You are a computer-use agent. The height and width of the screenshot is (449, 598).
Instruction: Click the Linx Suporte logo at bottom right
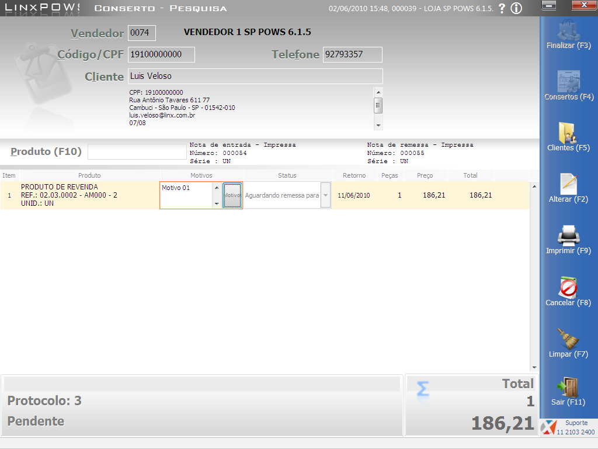click(548, 427)
